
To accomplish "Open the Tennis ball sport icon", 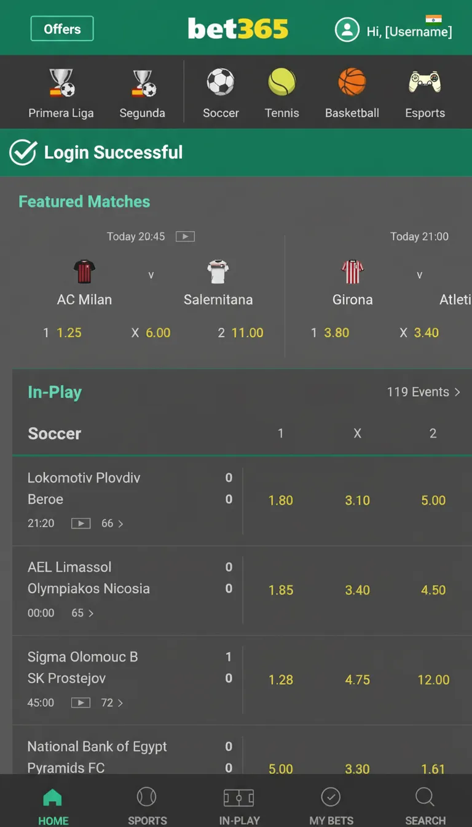I will [x=281, y=82].
